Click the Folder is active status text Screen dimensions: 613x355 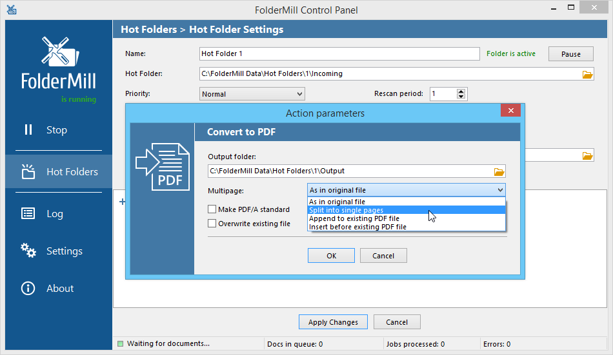[x=511, y=53]
